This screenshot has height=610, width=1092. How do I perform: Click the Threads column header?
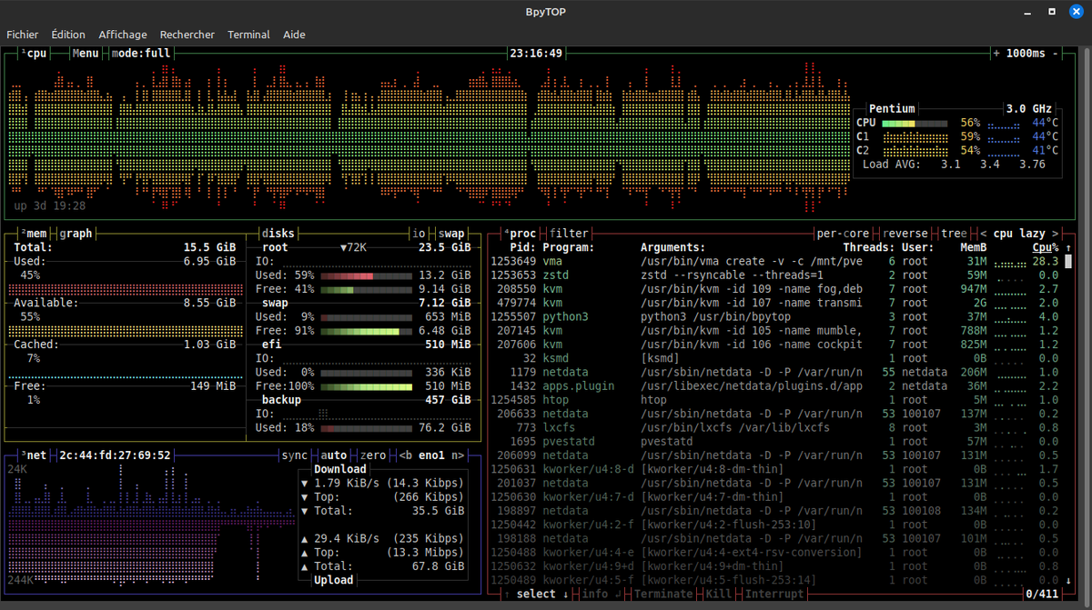pyautogui.click(x=869, y=247)
